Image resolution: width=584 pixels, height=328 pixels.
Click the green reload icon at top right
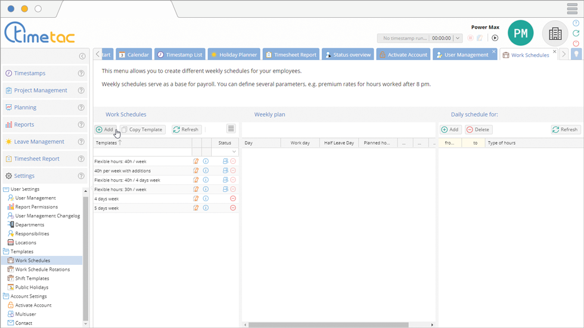click(576, 33)
